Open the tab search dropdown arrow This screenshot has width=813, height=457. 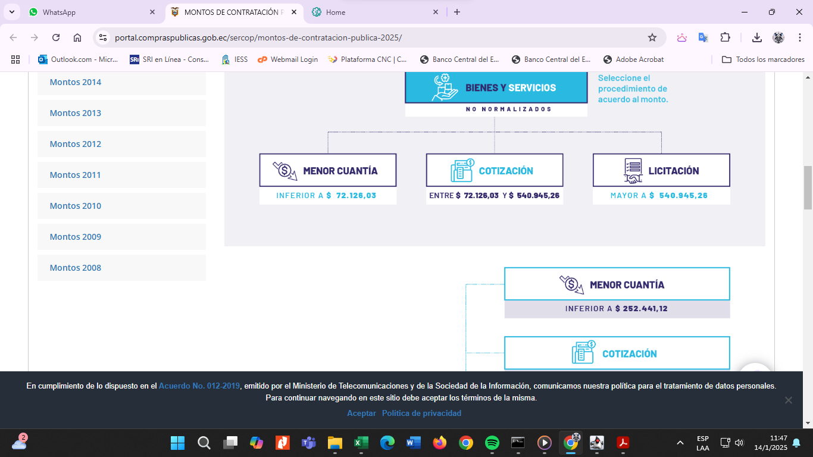[12, 12]
